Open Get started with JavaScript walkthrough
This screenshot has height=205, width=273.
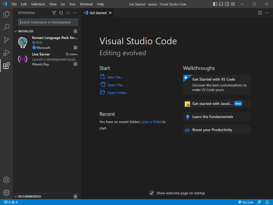click(x=217, y=104)
